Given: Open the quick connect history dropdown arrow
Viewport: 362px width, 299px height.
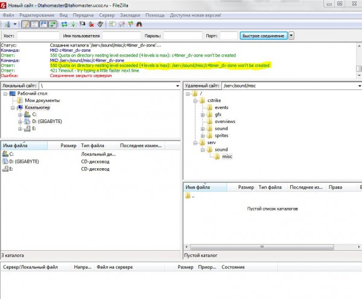Looking at the screenshot, I should coord(291,36).
